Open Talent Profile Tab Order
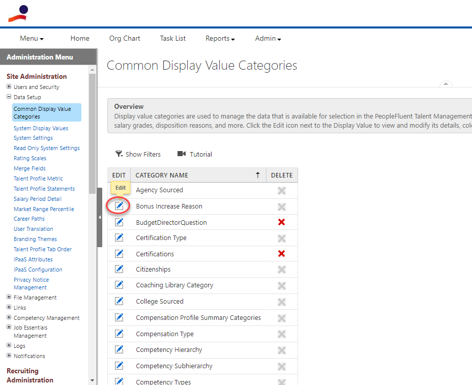 [x=43, y=249]
